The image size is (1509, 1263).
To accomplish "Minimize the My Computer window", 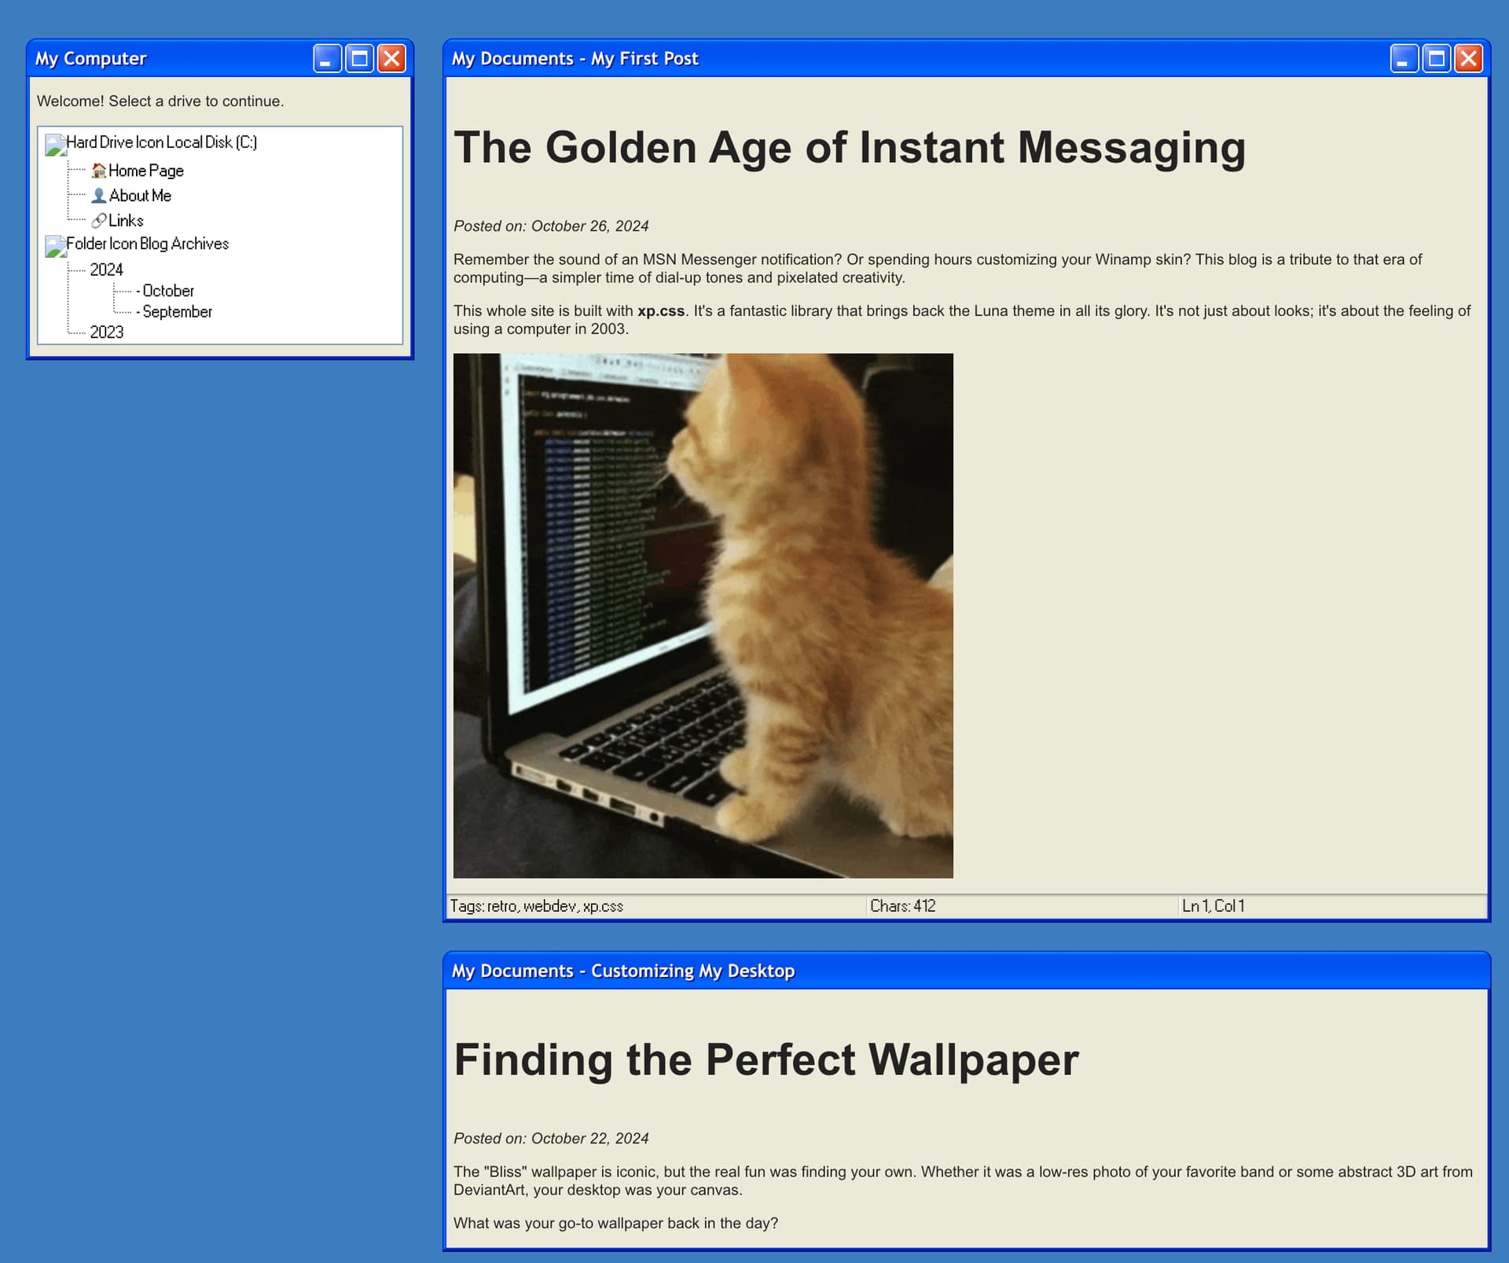I will [x=327, y=58].
